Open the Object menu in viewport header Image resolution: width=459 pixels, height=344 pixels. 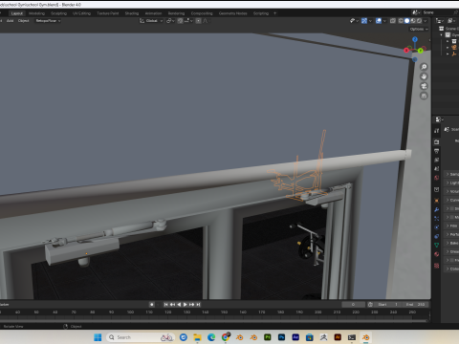[23, 21]
